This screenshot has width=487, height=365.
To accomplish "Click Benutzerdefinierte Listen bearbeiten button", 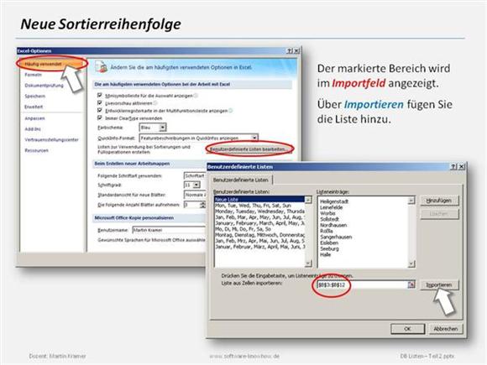I will click(248, 149).
